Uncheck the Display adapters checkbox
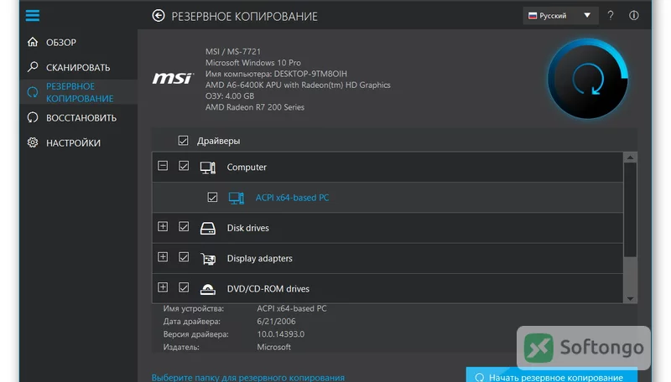671x382 pixels. pos(184,257)
